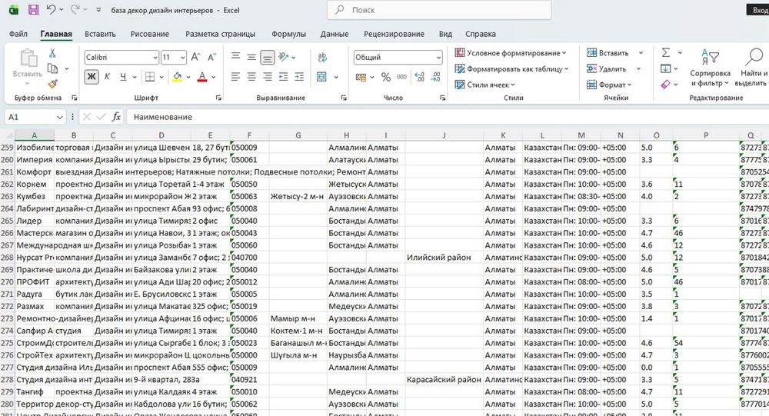Screen dimensions: 769x416
Task: Click the Поиск search box
Action: [439, 10]
